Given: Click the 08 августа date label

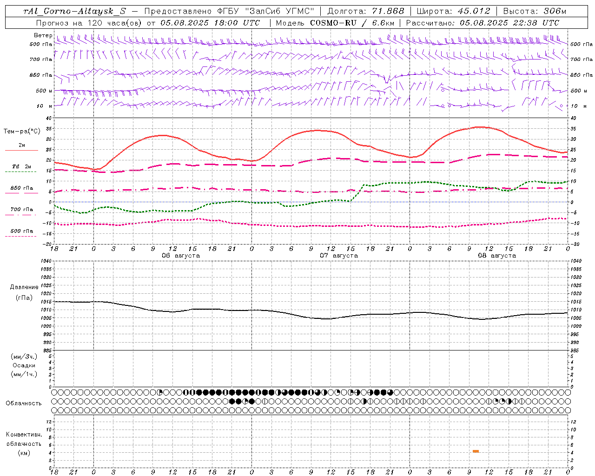Looking at the screenshot, I should click(497, 256).
